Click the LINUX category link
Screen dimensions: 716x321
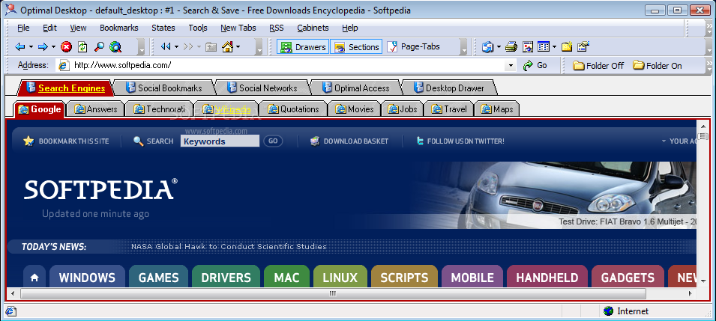(x=340, y=277)
